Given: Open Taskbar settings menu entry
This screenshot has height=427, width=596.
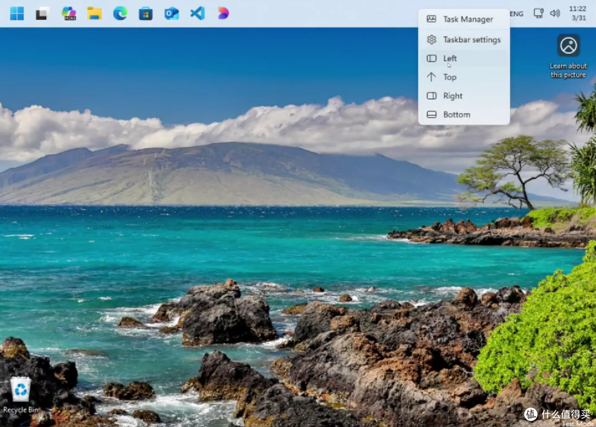Looking at the screenshot, I should coord(464,40).
